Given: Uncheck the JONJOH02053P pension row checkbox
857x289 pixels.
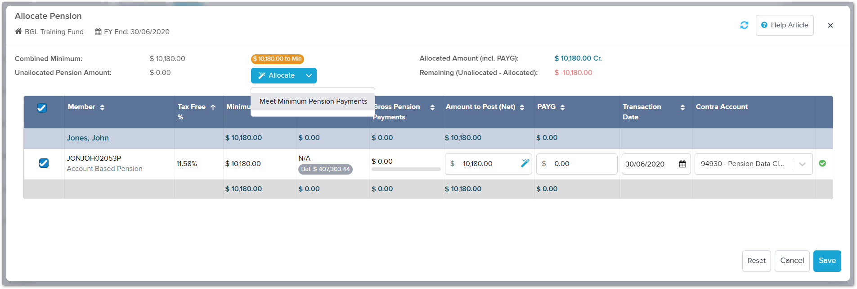Looking at the screenshot, I should coord(44,163).
